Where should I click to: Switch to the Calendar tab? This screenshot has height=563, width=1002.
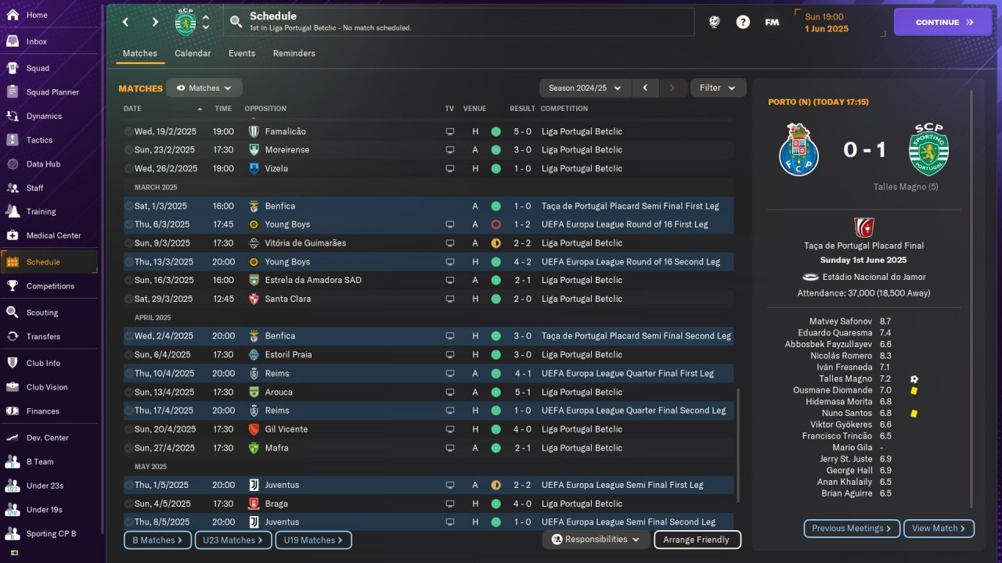coord(193,53)
